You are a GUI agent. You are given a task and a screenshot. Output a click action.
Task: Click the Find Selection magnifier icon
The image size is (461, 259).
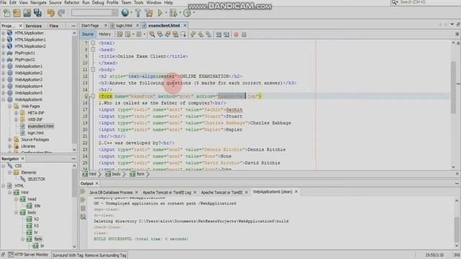click(152, 35)
